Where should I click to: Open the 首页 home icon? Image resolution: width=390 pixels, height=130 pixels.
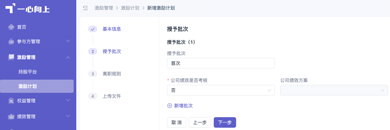click(11, 27)
